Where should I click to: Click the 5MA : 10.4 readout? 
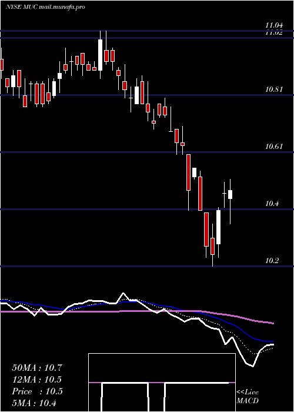pos(34,403)
